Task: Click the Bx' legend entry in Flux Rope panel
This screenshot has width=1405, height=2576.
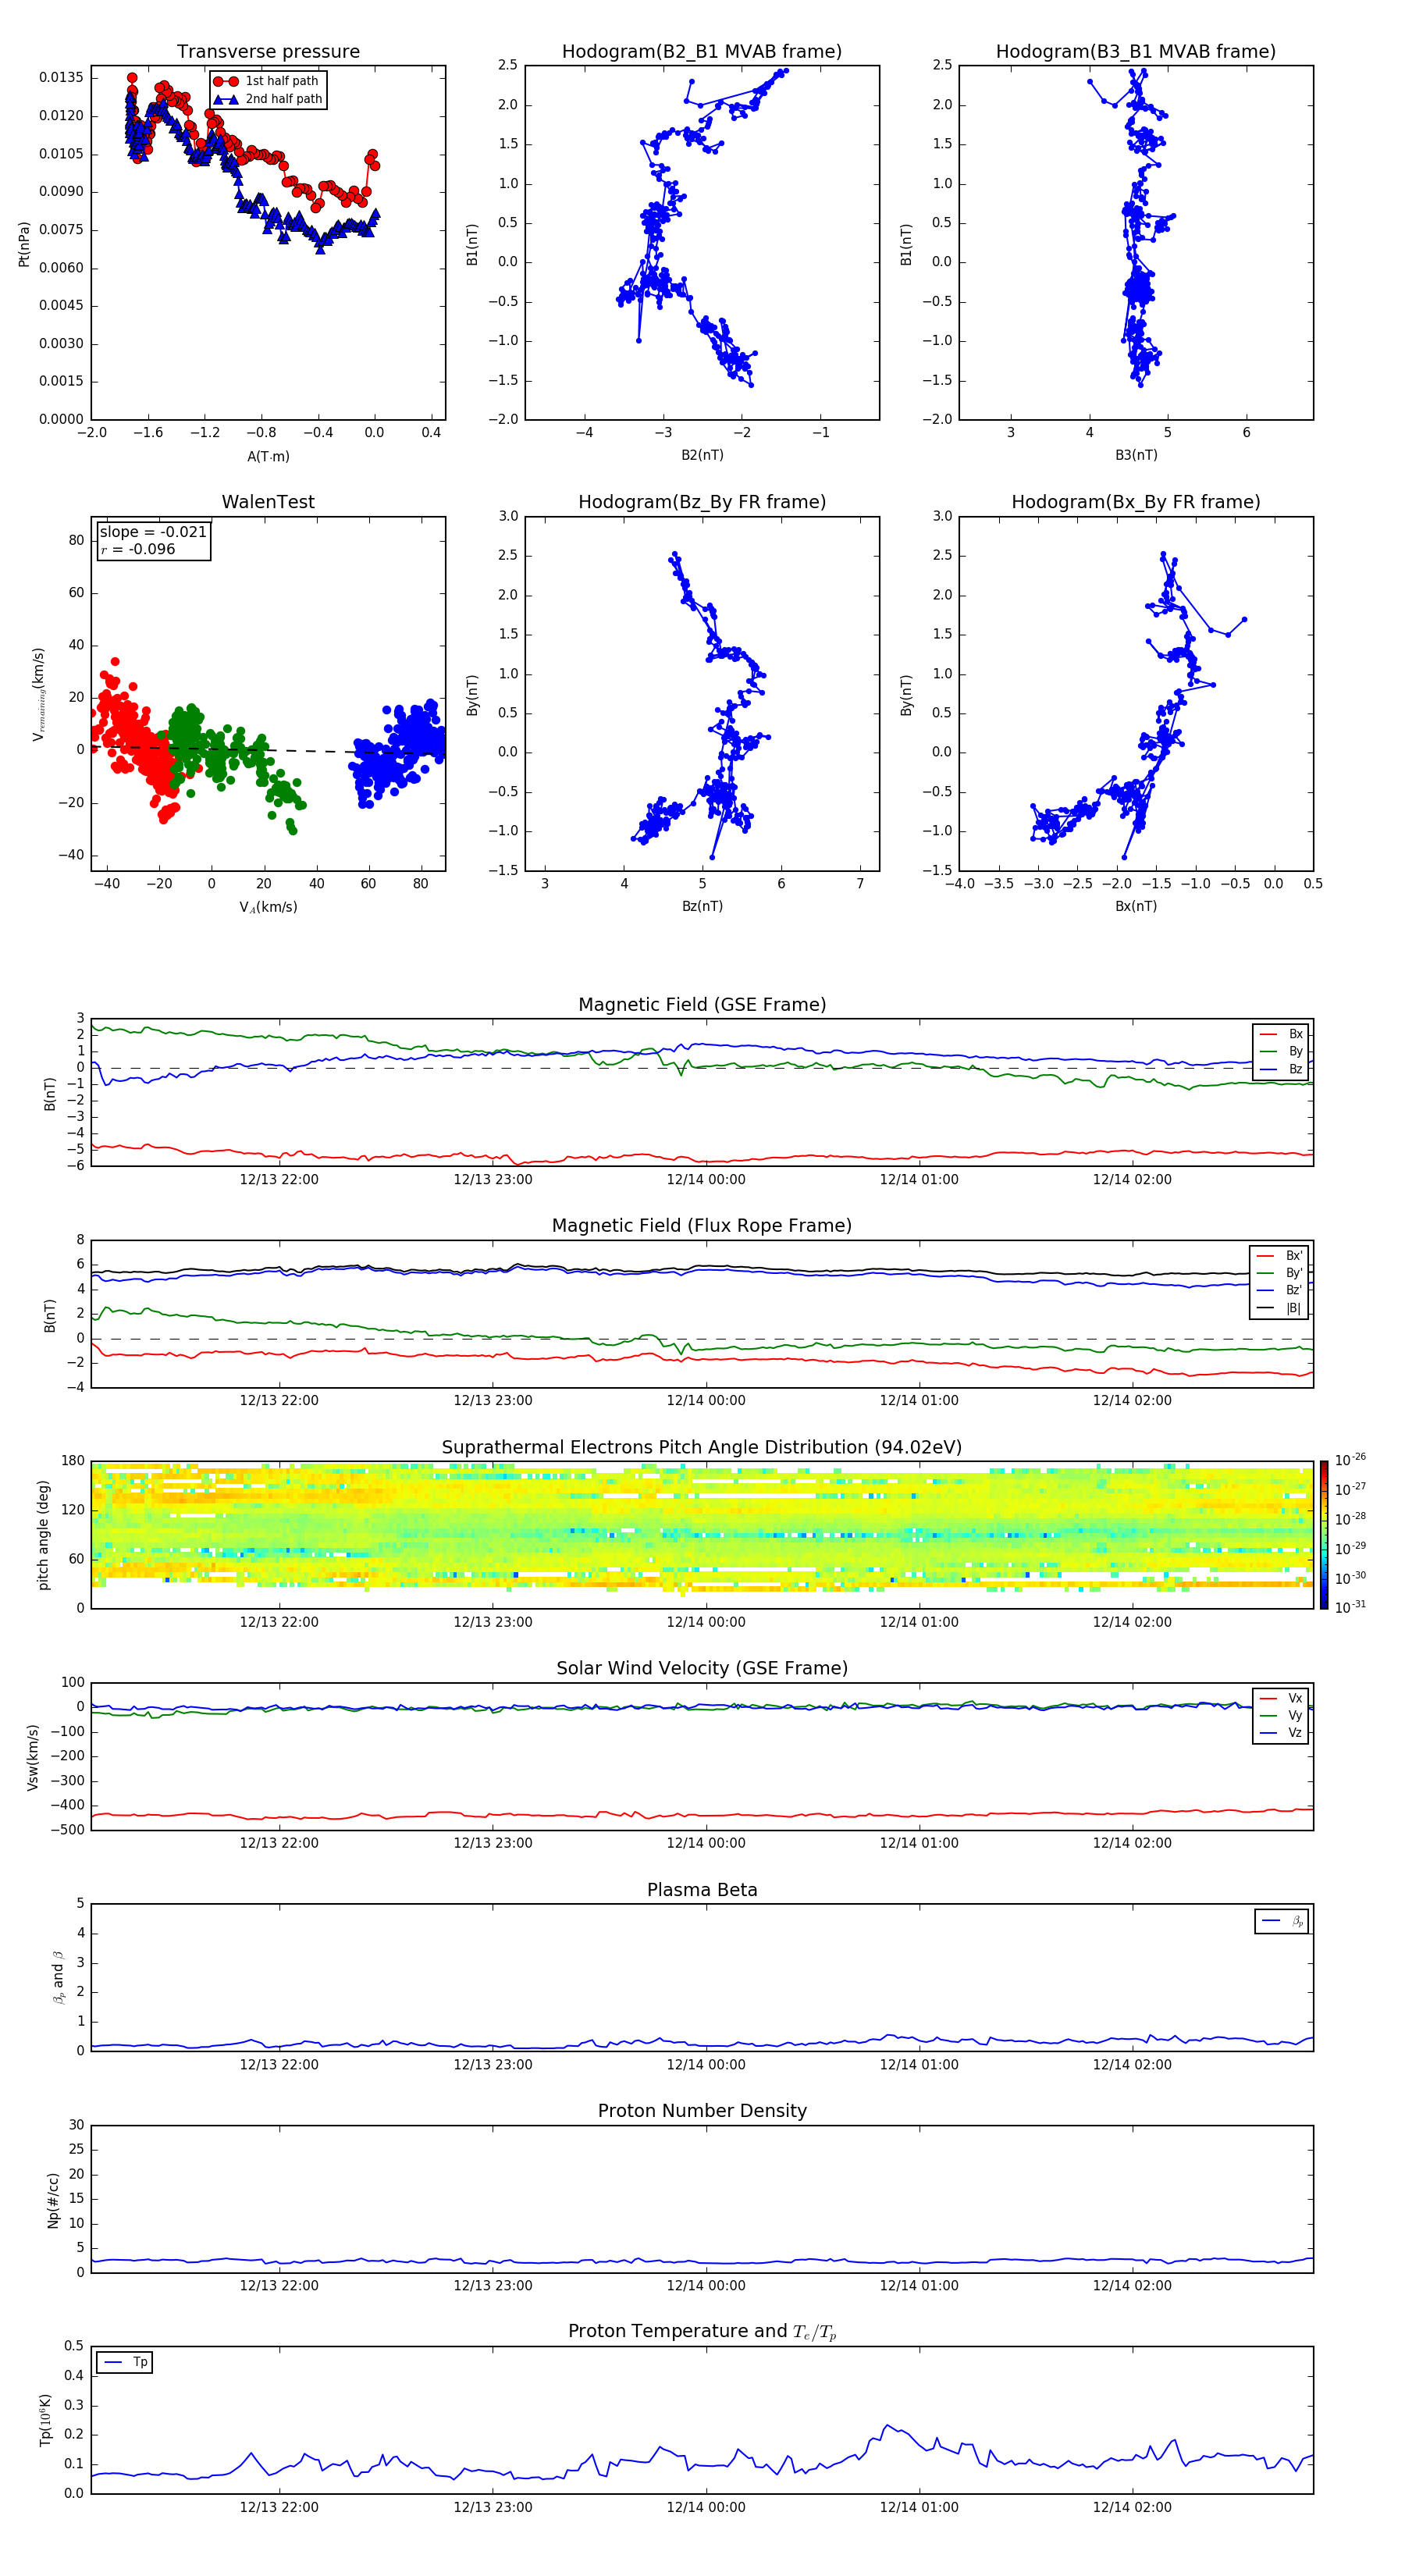Action: (x=1279, y=1256)
